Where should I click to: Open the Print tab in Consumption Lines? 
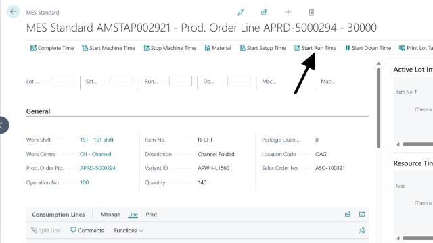(x=152, y=215)
